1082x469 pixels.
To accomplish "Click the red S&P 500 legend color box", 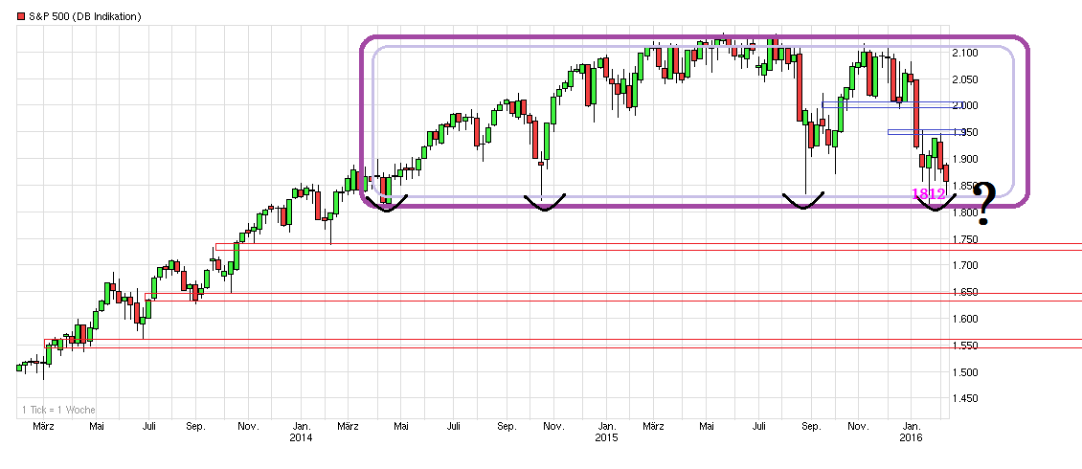I will point(21,16).
